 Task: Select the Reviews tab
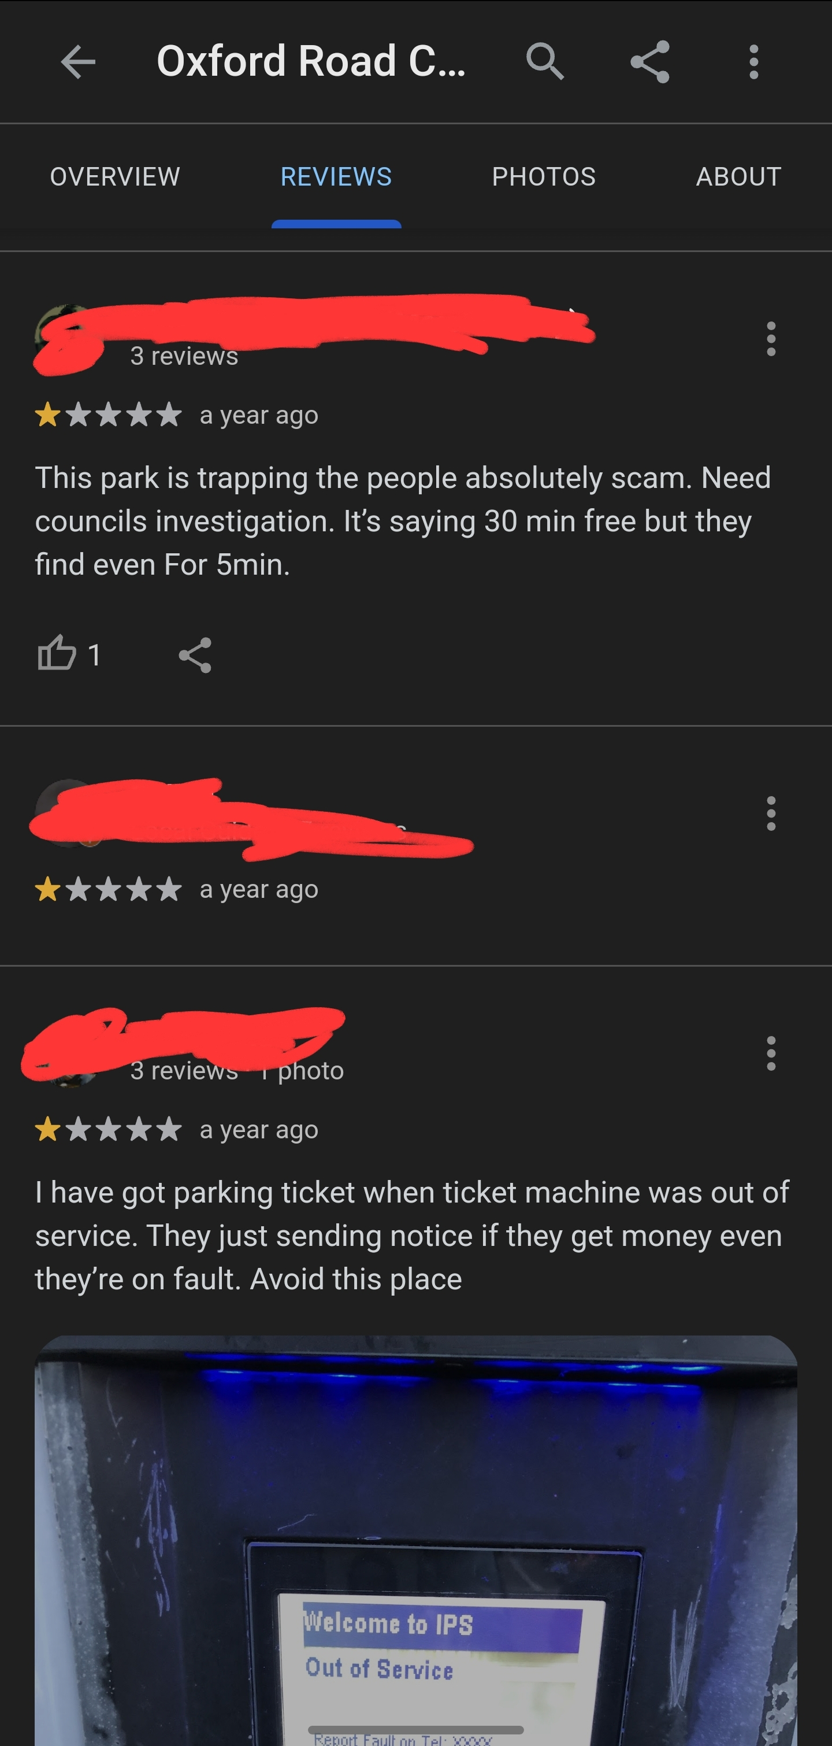(336, 176)
